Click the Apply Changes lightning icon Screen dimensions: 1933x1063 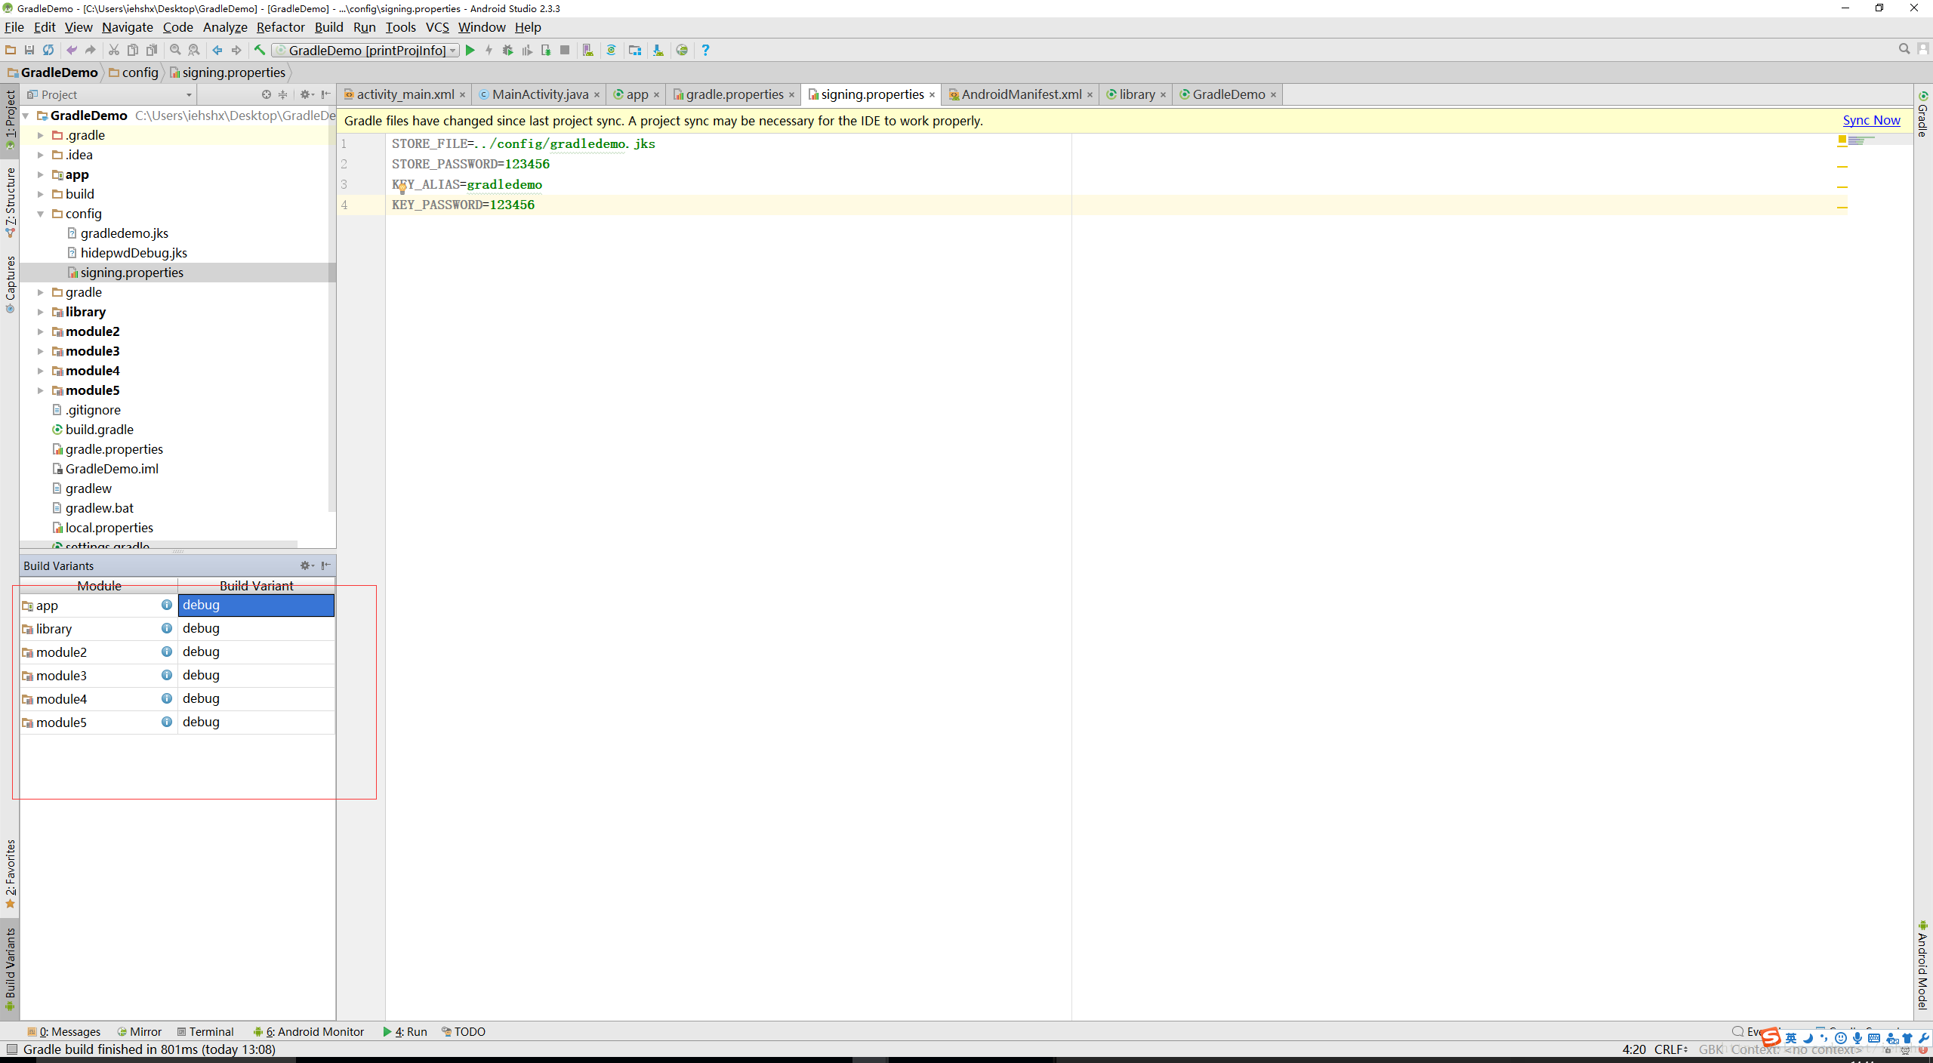tap(489, 50)
